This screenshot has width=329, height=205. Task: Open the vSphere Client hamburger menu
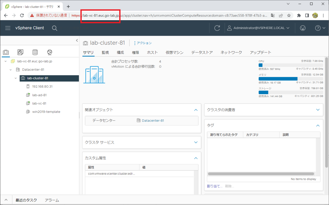(8, 28)
